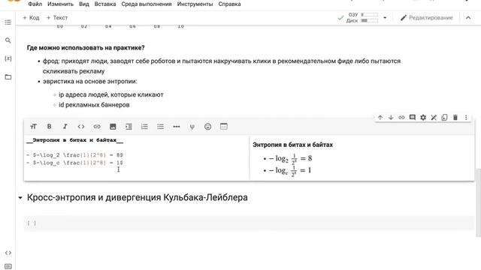Open the Среда выполнения menu

click(x=147, y=4)
